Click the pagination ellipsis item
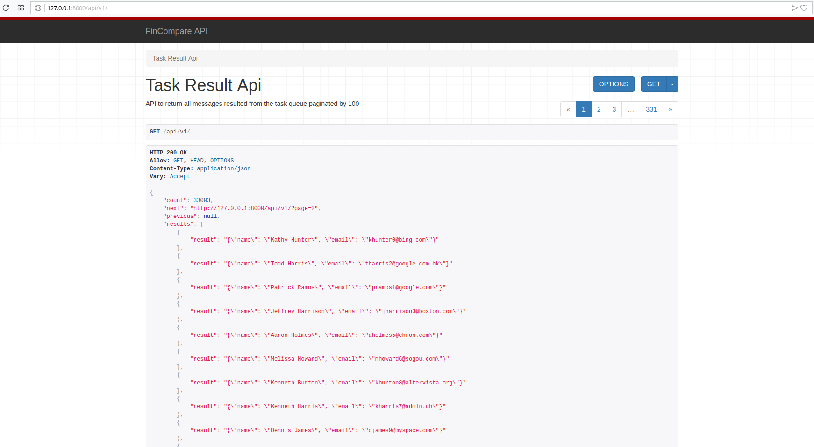814x447 pixels. click(x=631, y=109)
